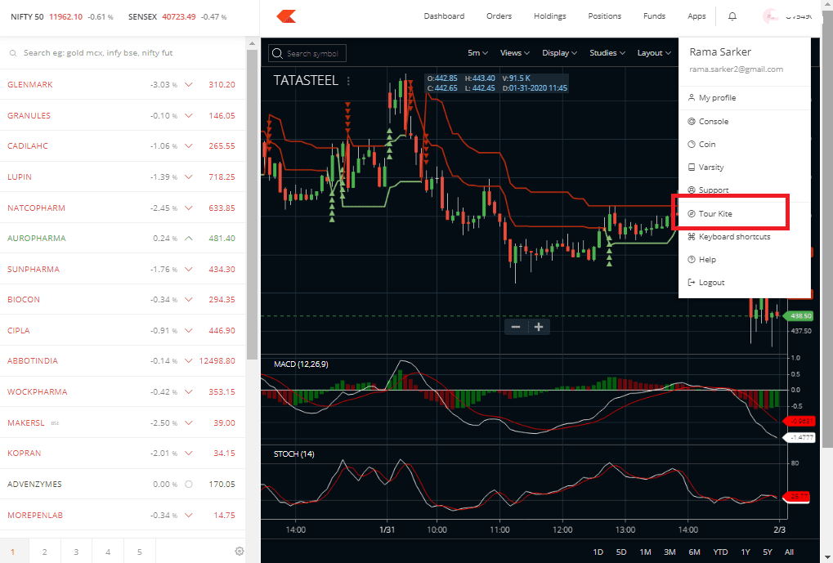Click the Kite logo icon
The image size is (833, 563).
pyautogui.click(x=286, y=16)
